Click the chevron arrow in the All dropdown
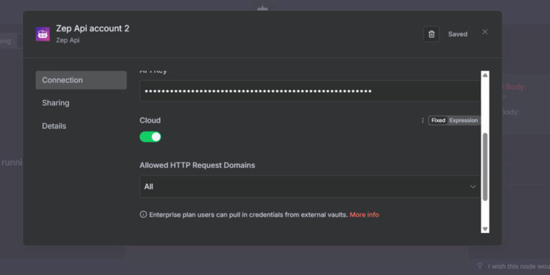Screen dimensions: 550x275 [x=472, y=187]
